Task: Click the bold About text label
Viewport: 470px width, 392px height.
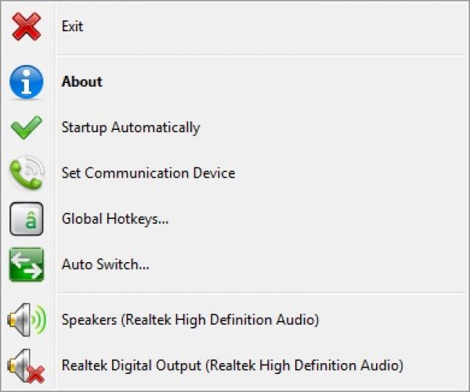Action: [x=82, y=81]
